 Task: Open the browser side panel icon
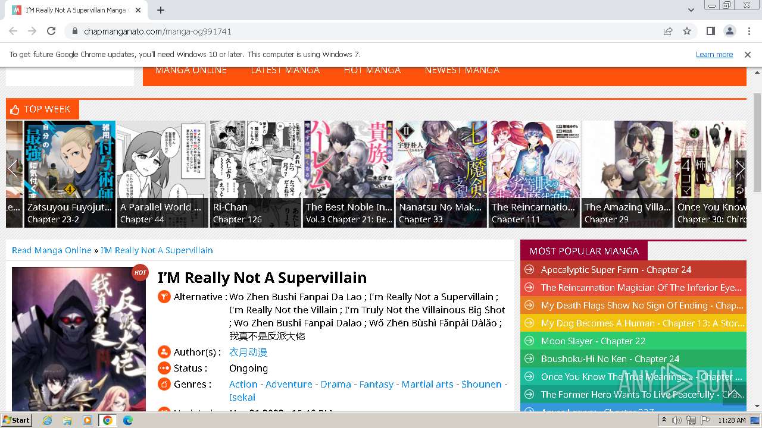click(711, 31)
